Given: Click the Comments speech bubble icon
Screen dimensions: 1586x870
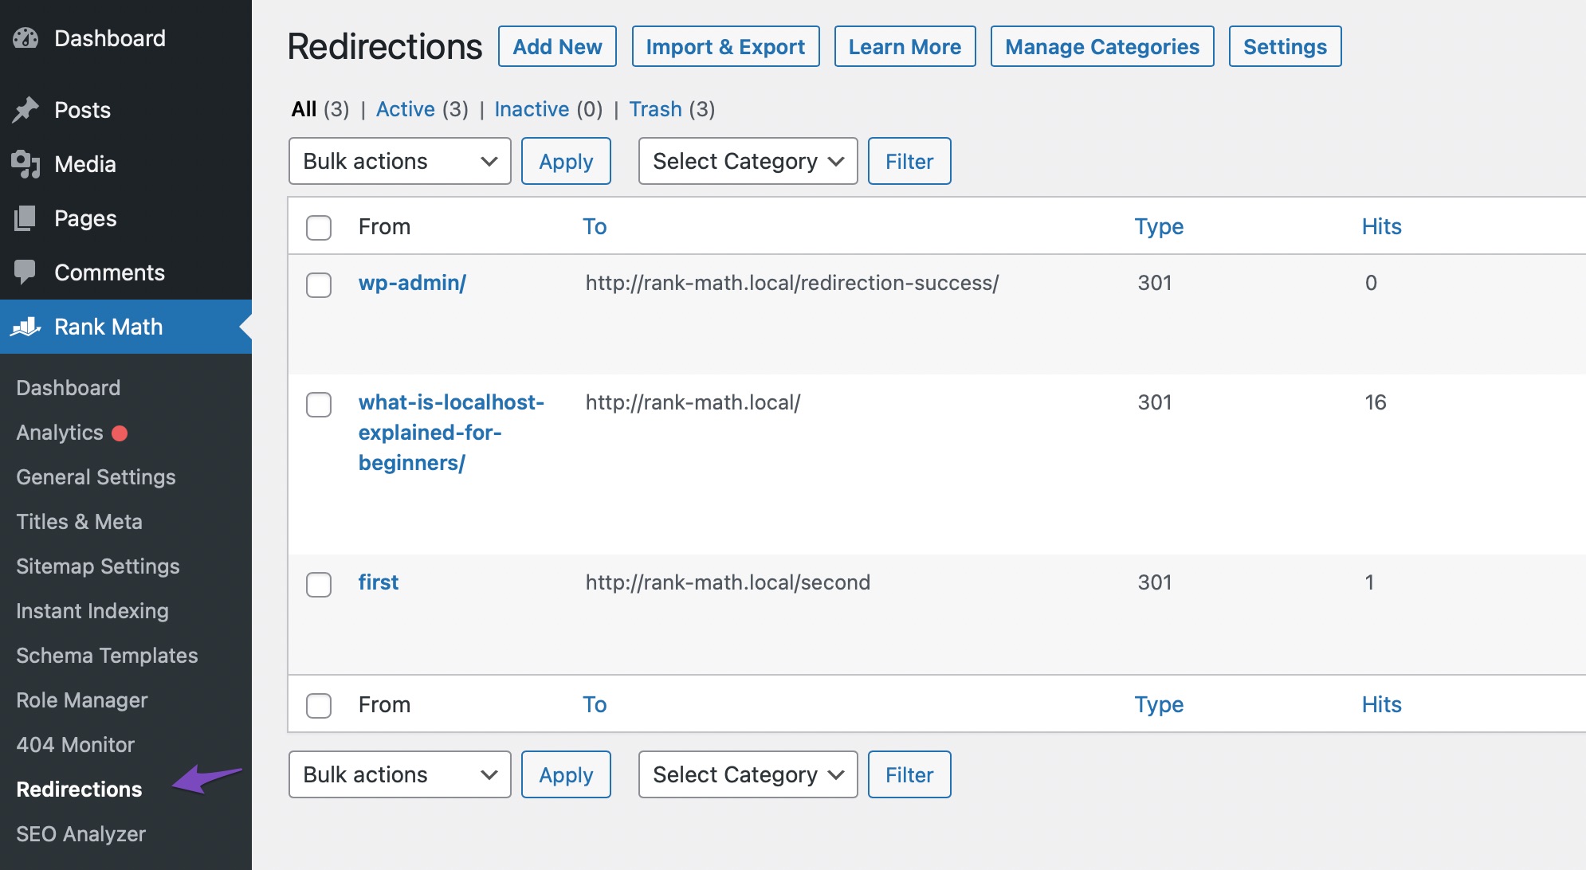Looking at the screenshot, I should pyautogui.click(x=26, y=272).
